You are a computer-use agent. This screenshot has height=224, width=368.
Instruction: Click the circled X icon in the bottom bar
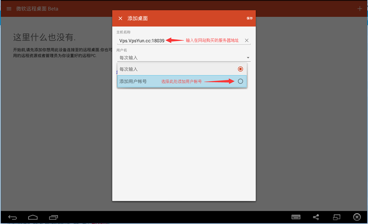pos(357,217)
